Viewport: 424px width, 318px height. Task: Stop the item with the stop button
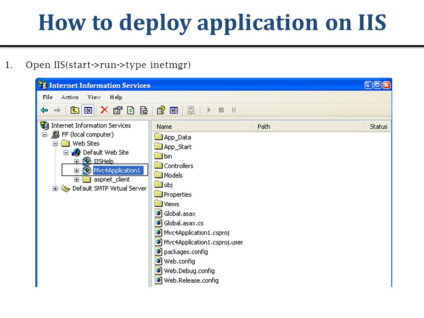(x=221, y=110)
